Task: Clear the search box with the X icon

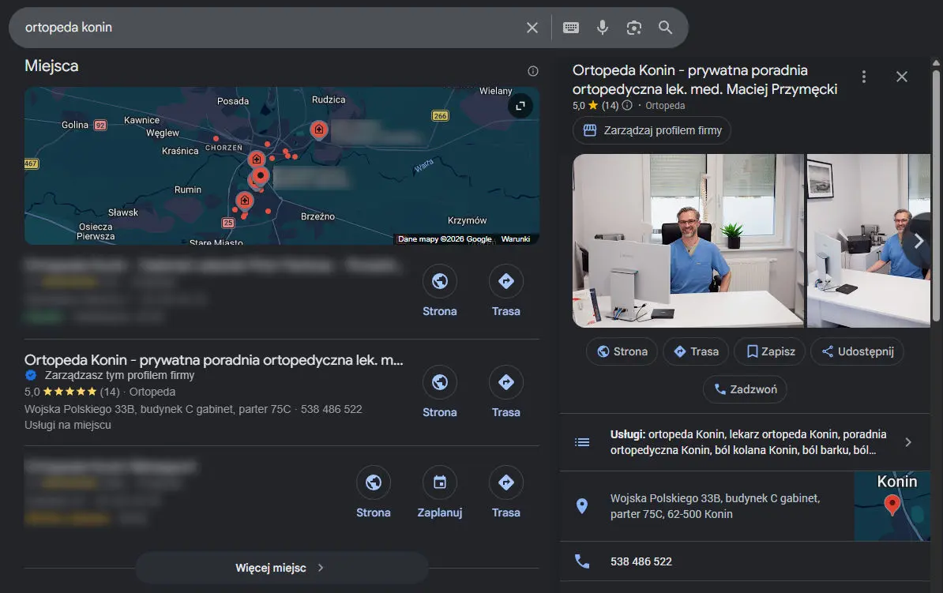Action: [x=532, y=28]
